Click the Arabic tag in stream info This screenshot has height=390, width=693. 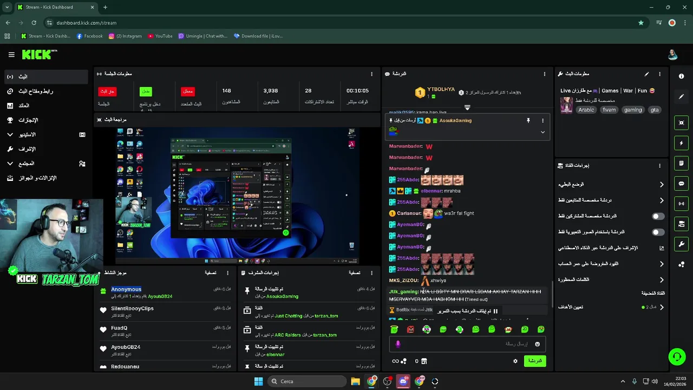[x=586, y=110]
